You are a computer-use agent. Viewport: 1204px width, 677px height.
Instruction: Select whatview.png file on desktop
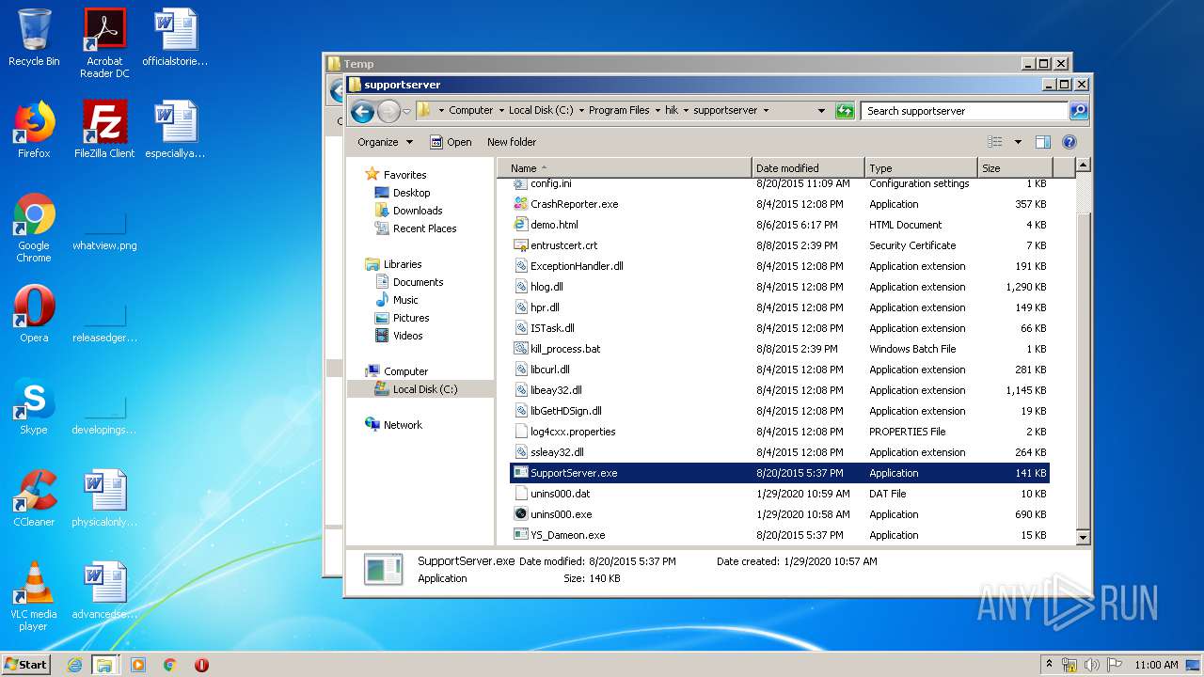pos(104,231)
